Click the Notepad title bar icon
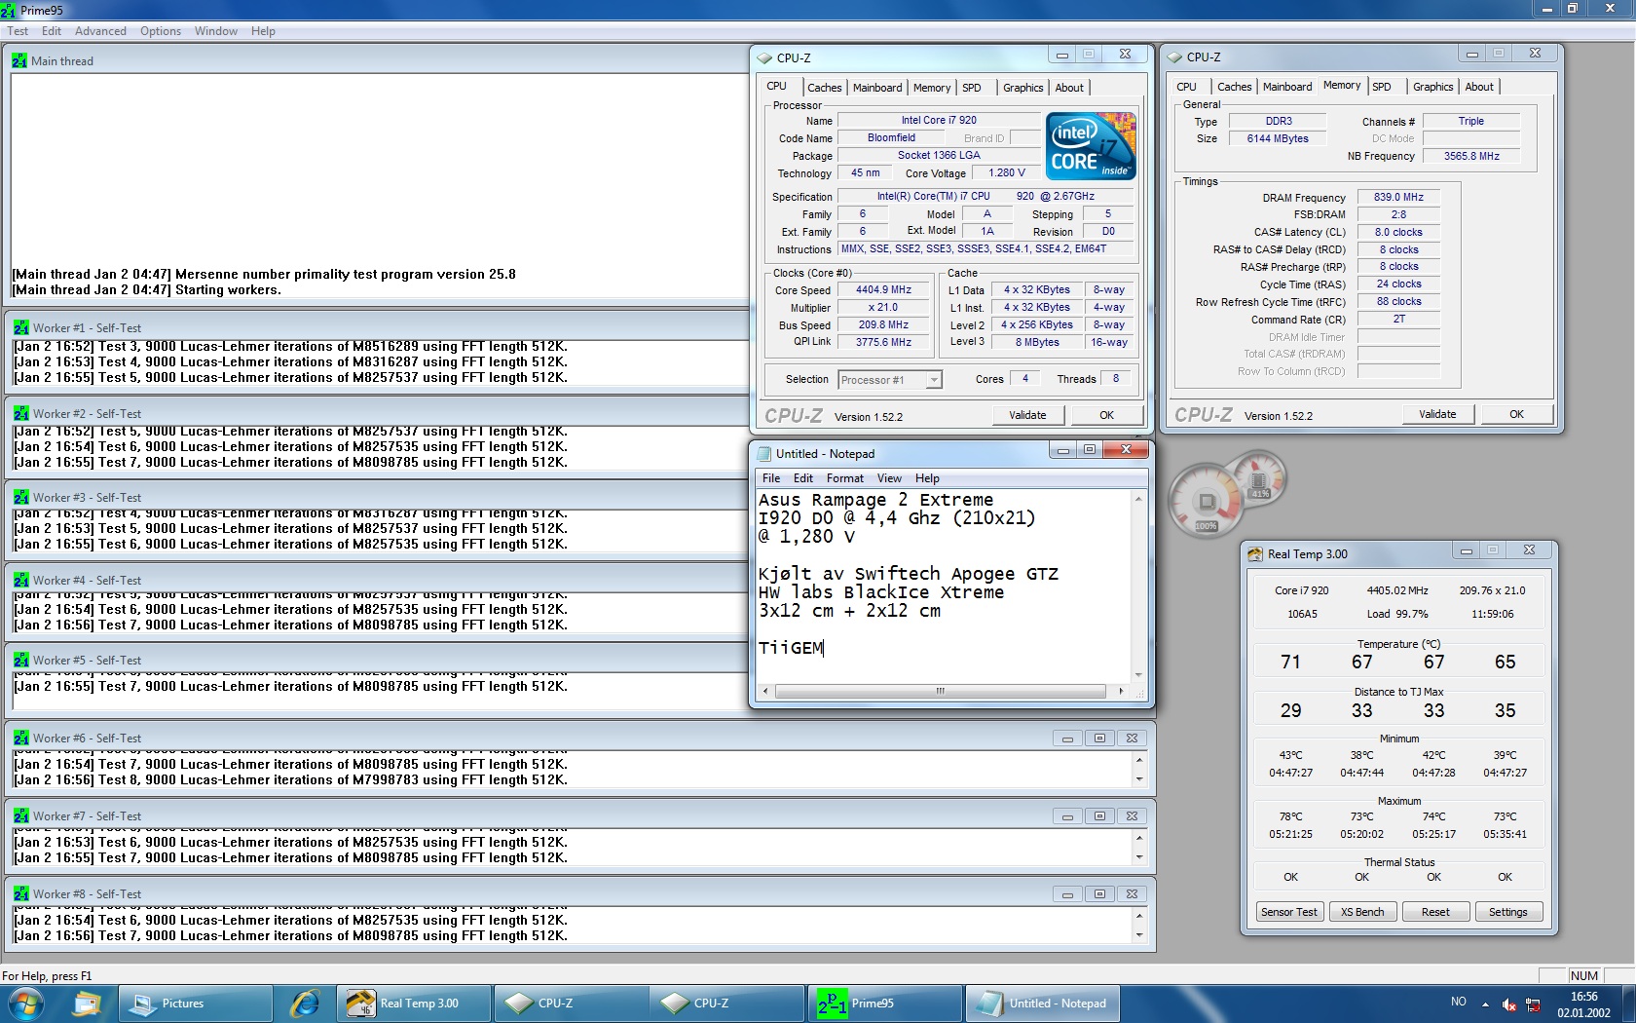 tap(764, 454)
